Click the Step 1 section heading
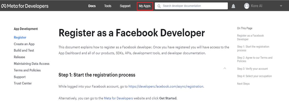The image size is (289, 107). pos(97,75)
